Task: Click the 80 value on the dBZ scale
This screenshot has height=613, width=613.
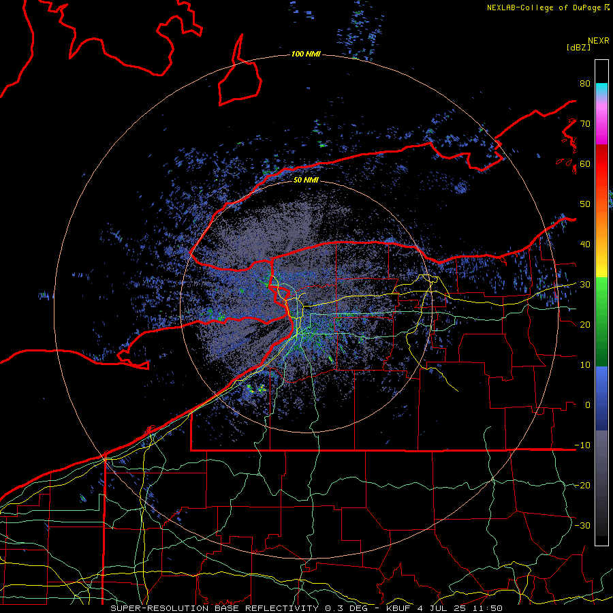Action: pyautogui.click(x=585, y=83)
